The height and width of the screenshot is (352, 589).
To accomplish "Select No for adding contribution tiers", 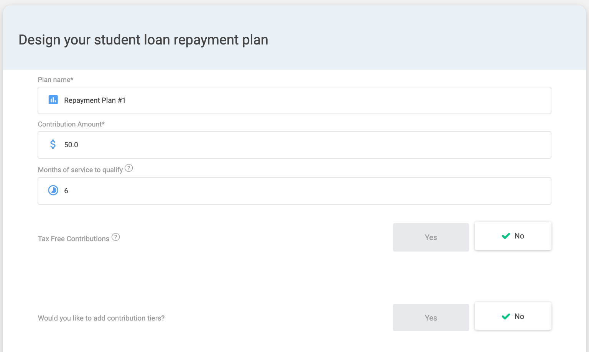I will click(x=513, y=316).
